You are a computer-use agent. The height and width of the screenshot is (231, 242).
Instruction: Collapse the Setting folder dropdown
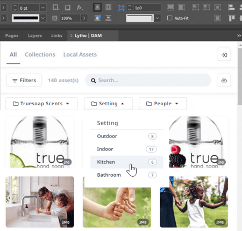tap(108, 104)
